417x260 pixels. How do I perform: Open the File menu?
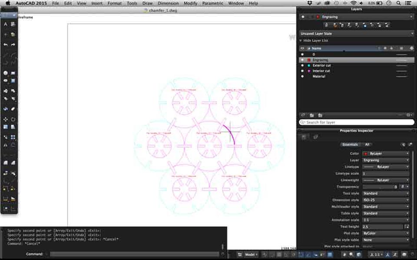click(56, 3)
